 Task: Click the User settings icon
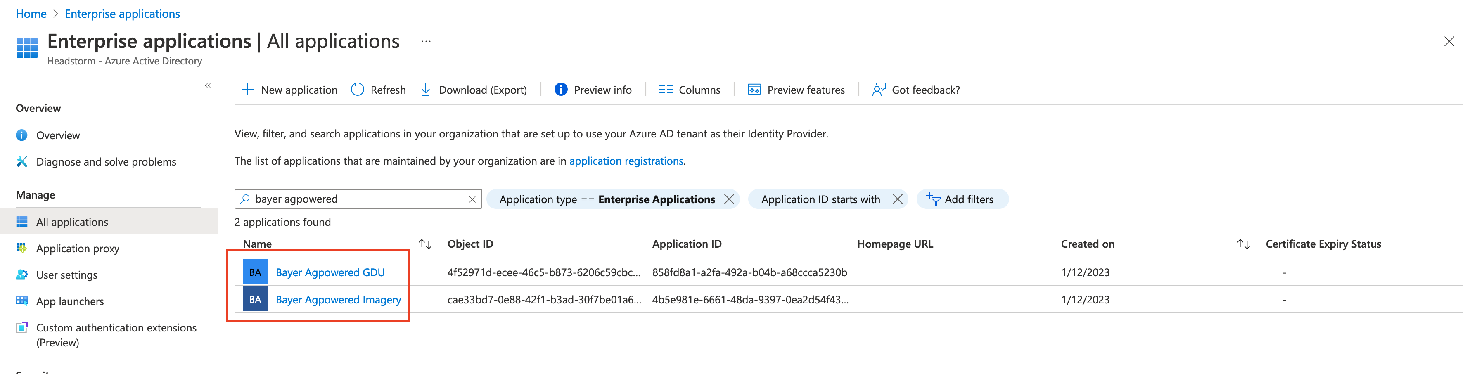pyautogui.click(x=21, y=275)
